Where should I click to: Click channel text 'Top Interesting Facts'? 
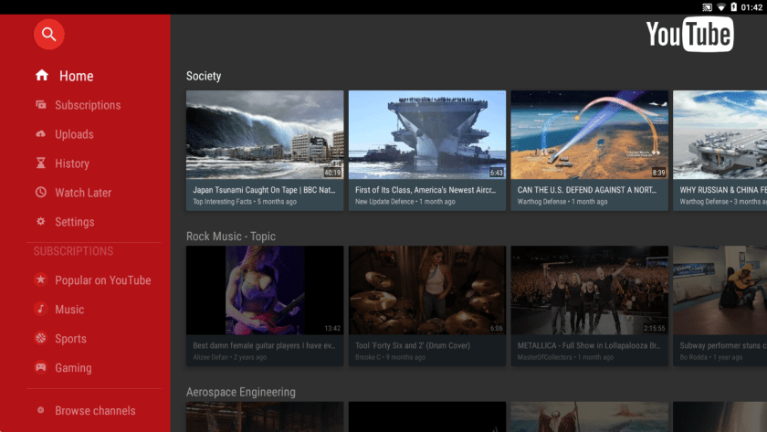tap(222, 202)
